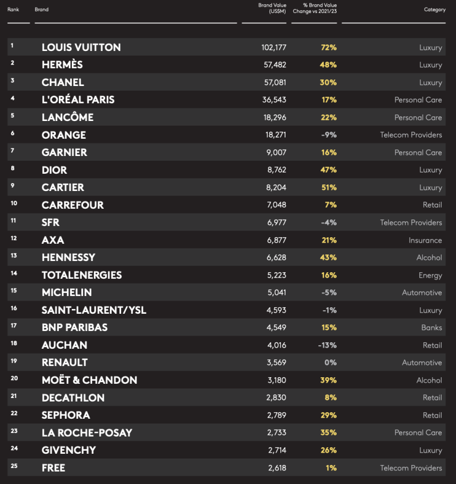Select the HERMÈS row brand name
Viewport: 456px width, 484px height.
click(62, 65)
